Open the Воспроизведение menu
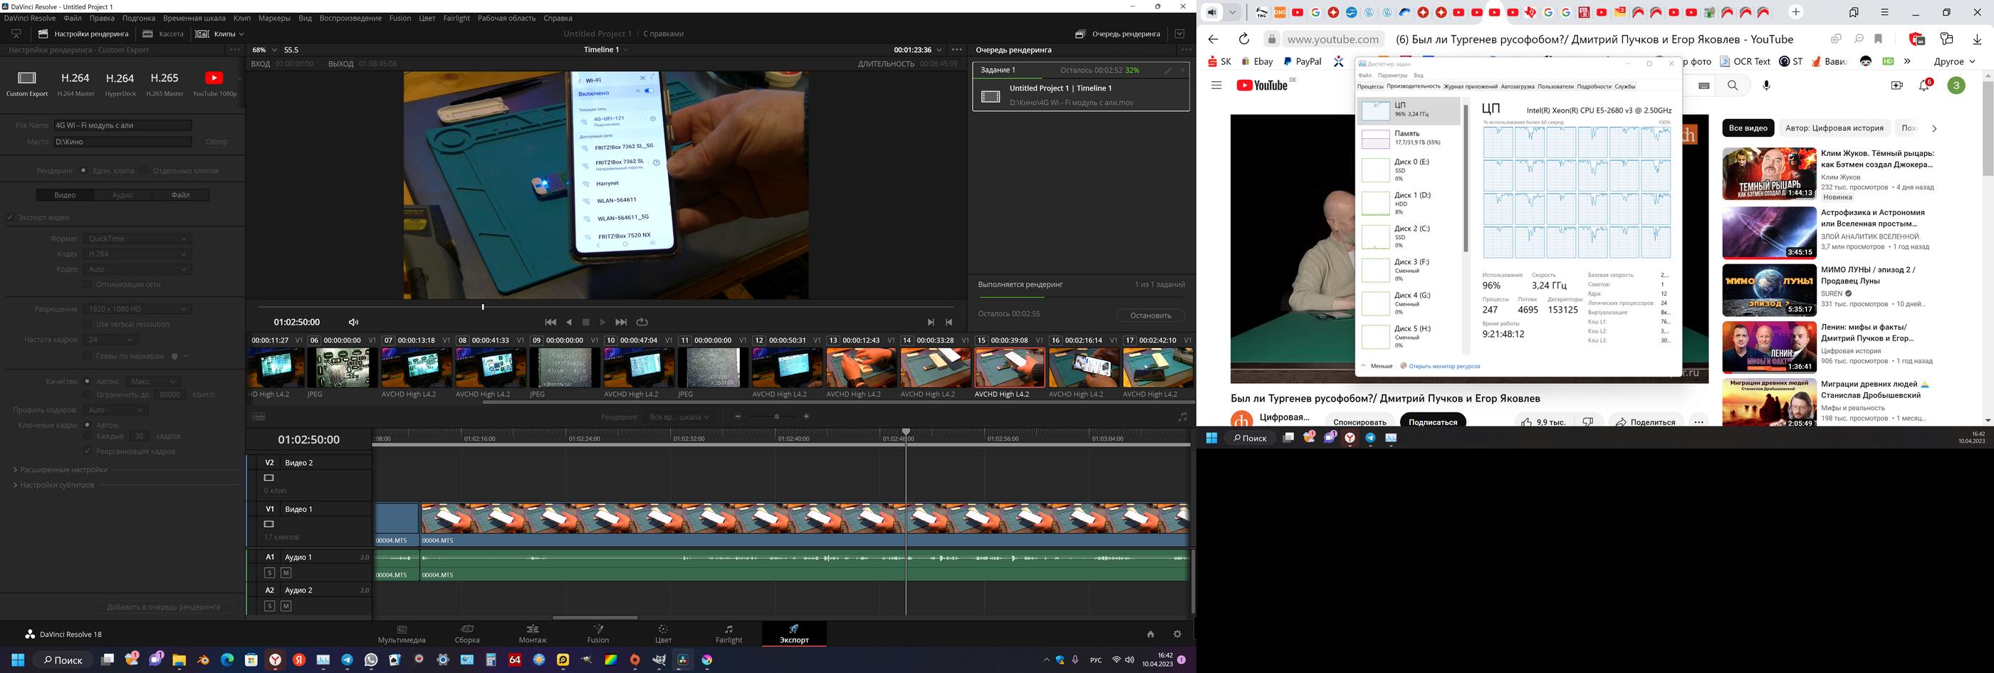 (350, 18)
